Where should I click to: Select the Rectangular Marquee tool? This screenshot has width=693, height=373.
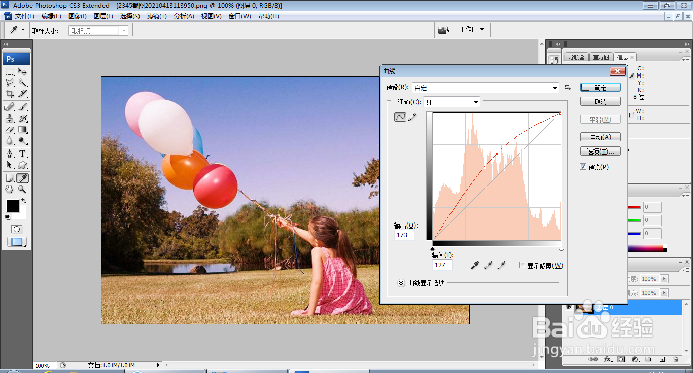coord(10,71)
